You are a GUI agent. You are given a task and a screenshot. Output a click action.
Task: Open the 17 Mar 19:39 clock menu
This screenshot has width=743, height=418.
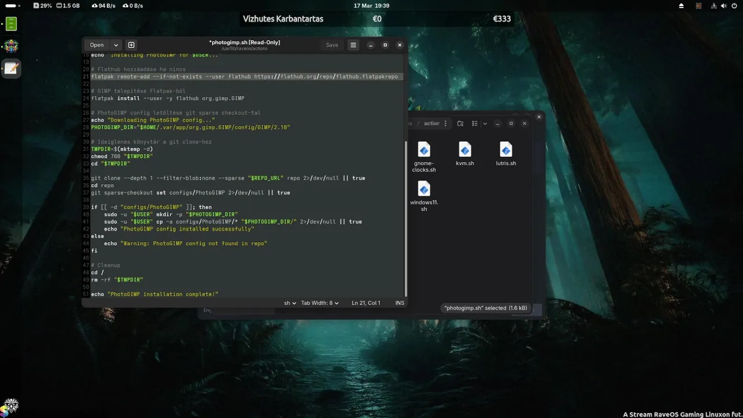pos(371,5)
